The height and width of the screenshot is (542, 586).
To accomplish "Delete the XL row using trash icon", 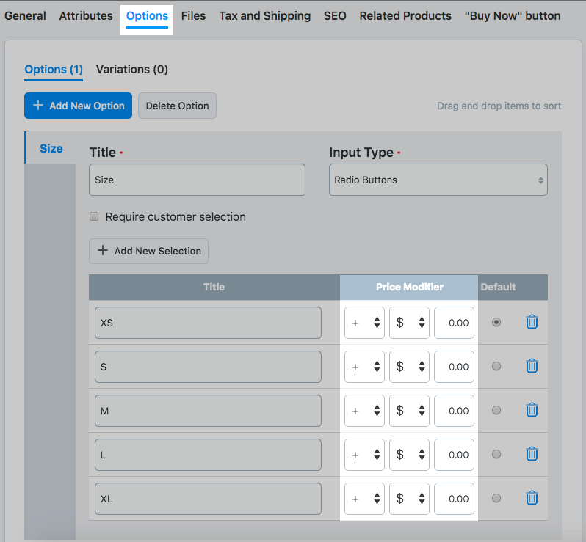I will [x=532, y=498].
